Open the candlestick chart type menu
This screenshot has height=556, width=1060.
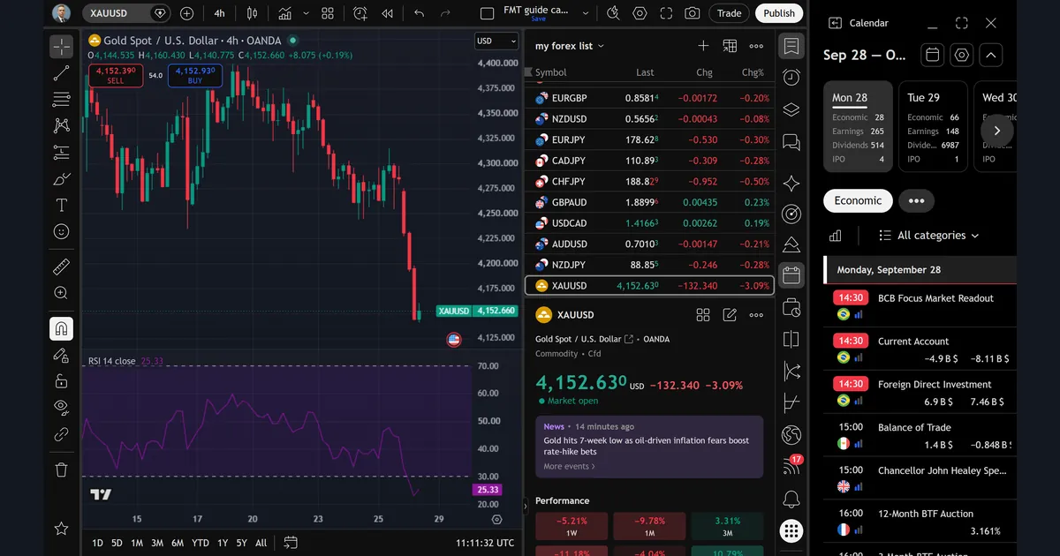coord(253,13)
